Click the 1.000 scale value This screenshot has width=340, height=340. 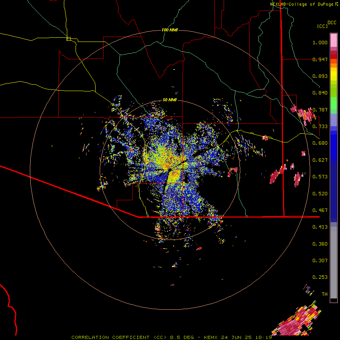320,42
